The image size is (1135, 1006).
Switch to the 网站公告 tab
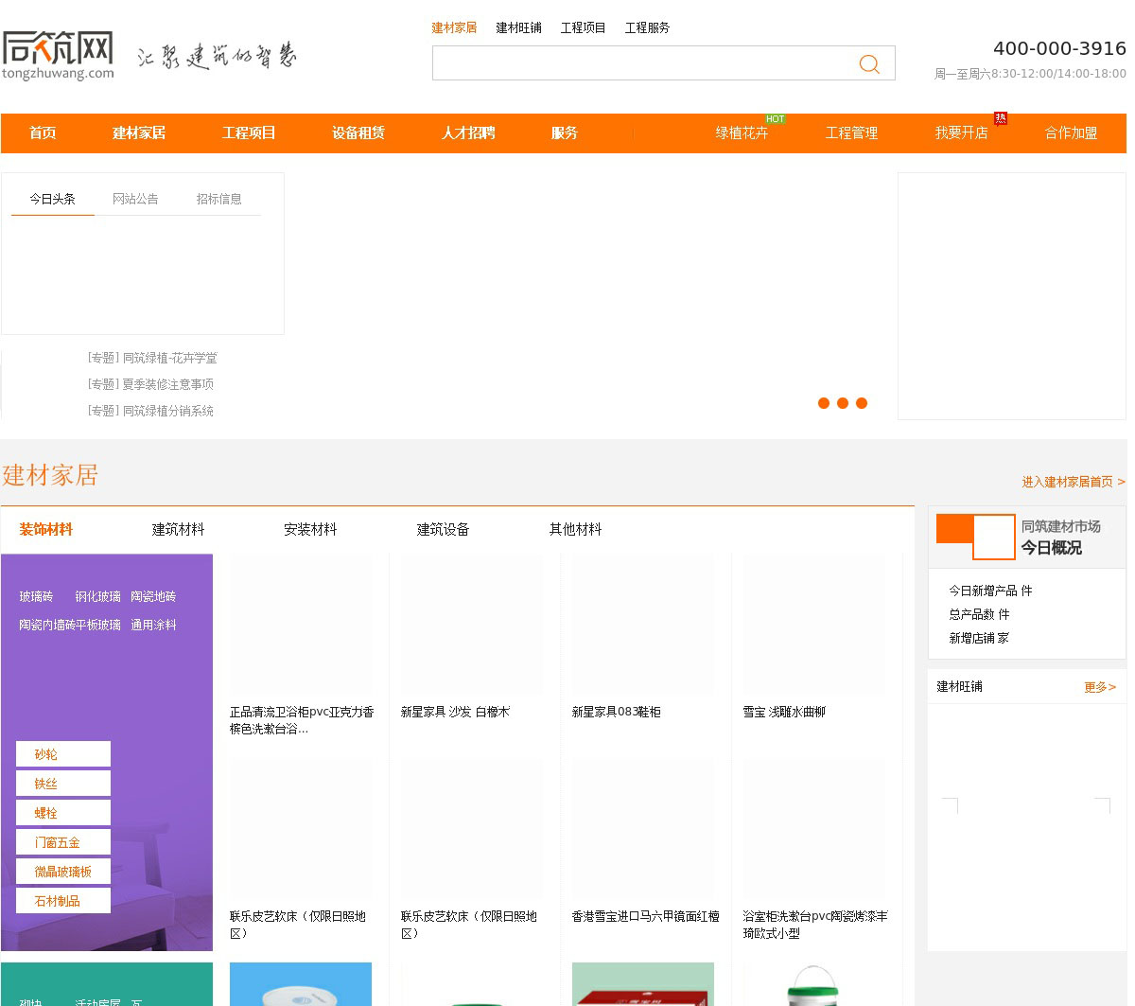click(x=135, y=199)
